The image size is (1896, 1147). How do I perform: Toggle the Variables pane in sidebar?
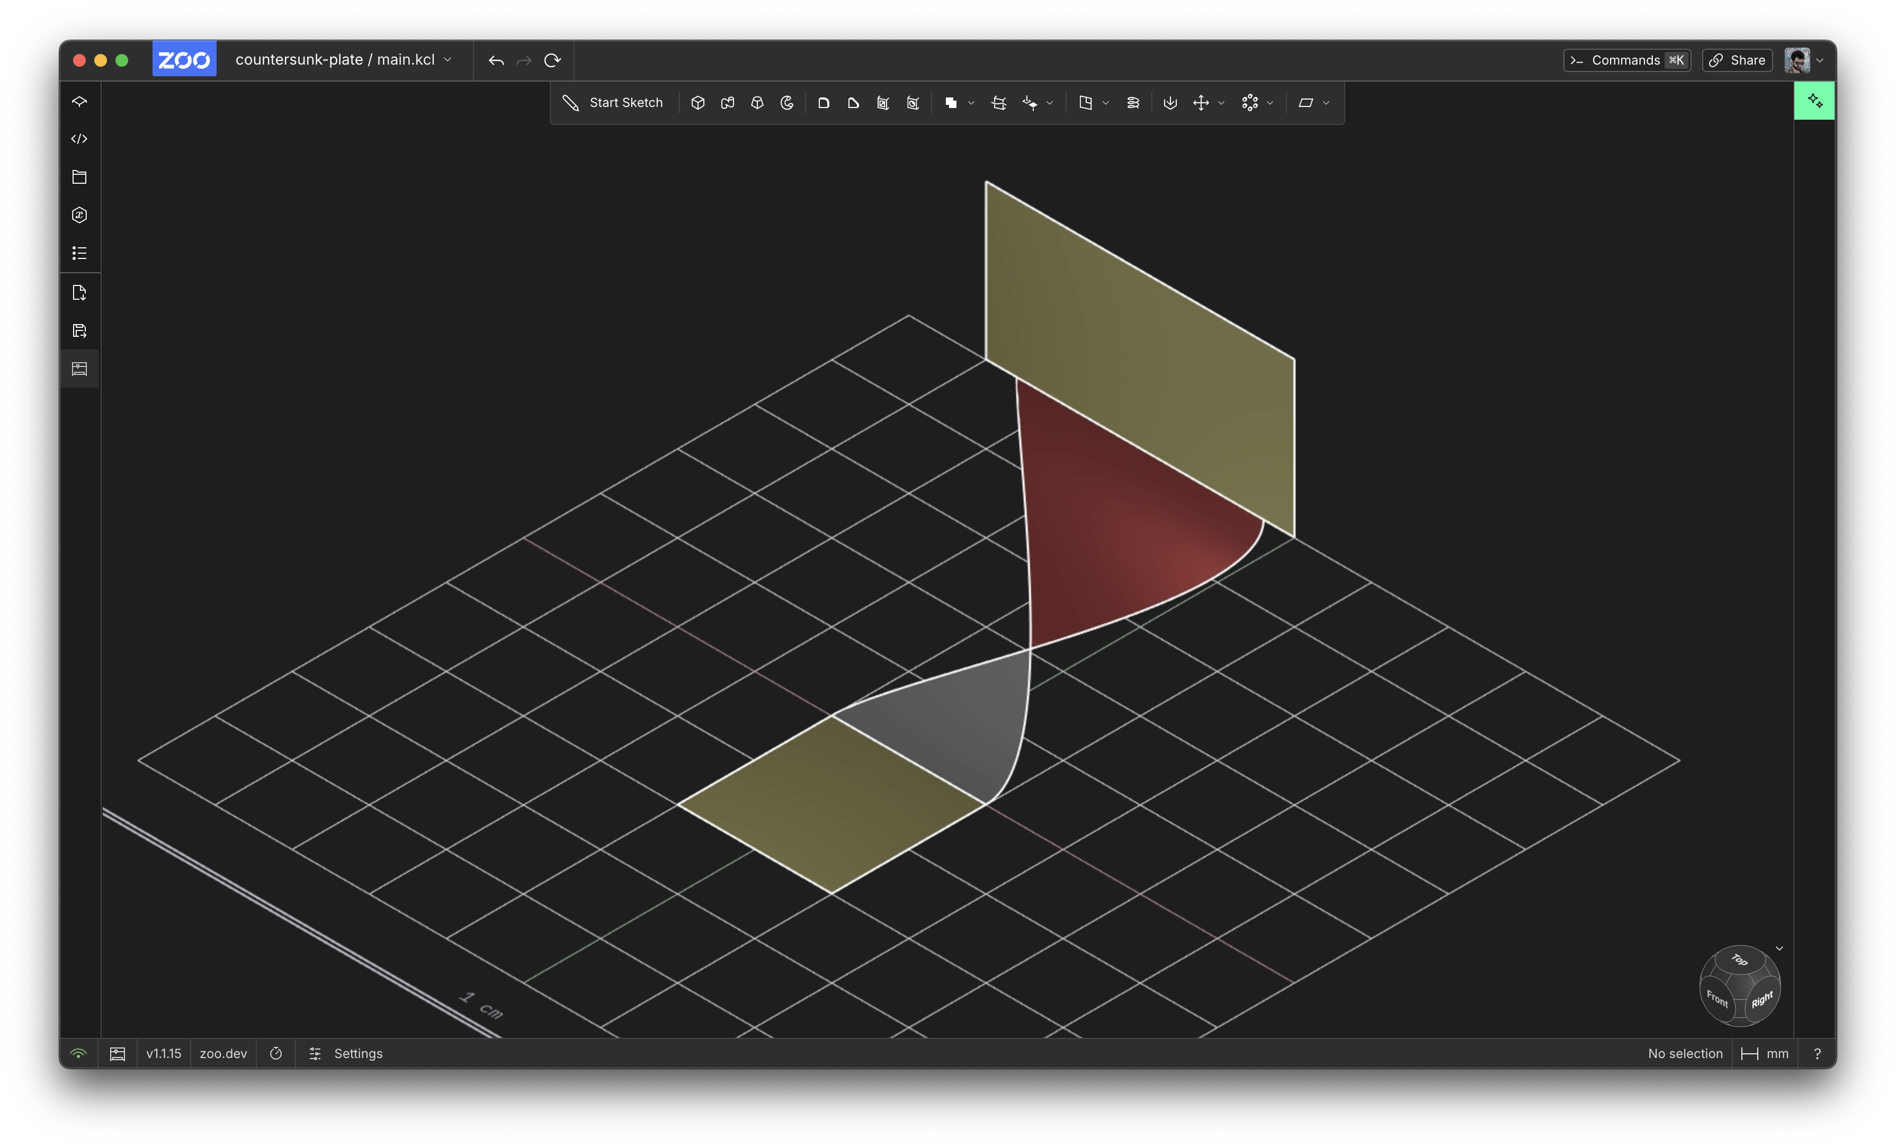[x=79, y=216]
